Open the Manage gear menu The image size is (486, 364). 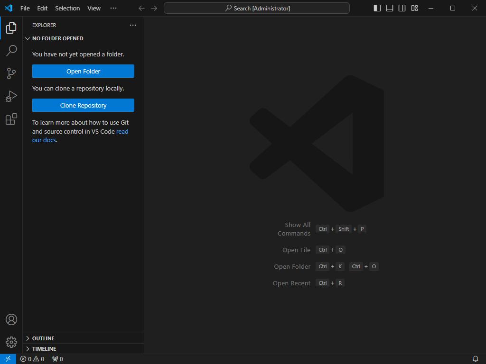click(11, 342)
